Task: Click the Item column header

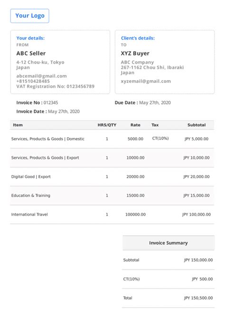Action: point(18,125)
